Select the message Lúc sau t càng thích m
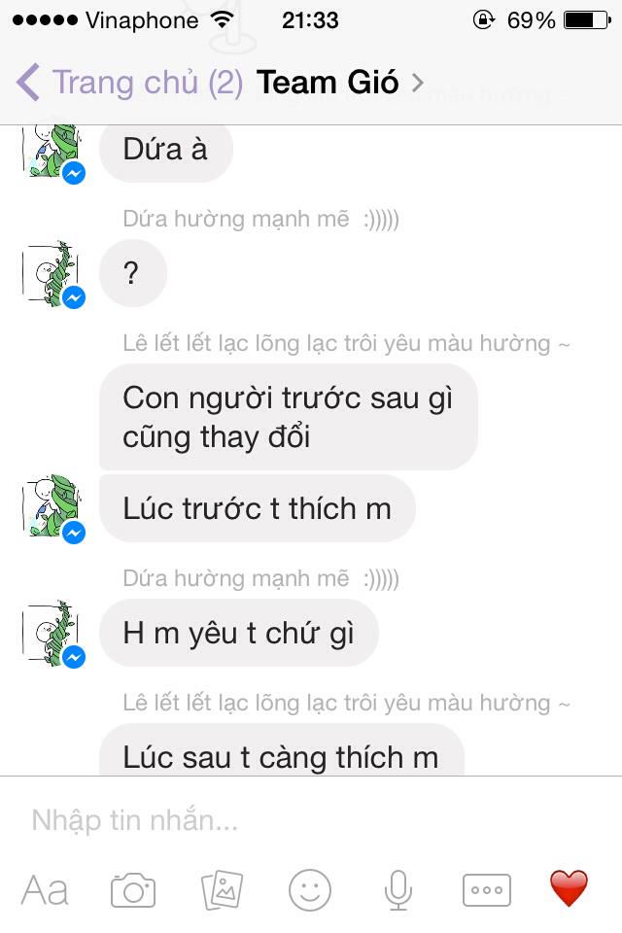This screenshot has height=933, width=622. pos(281,750)
